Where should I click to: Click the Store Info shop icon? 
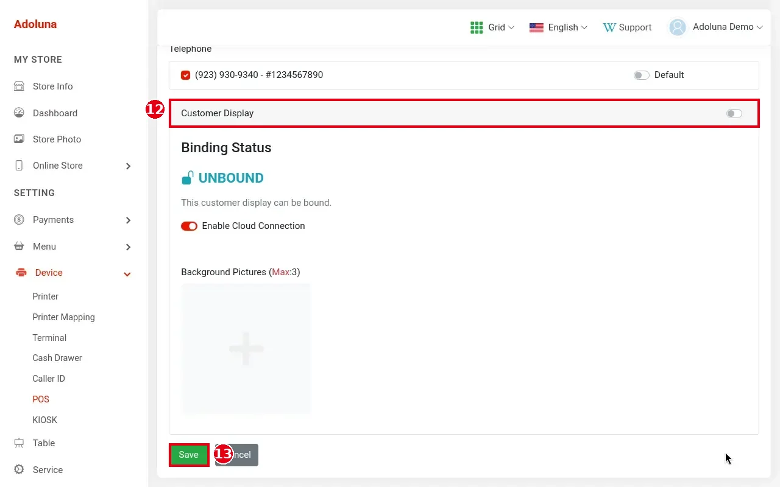(x=19, y=86)
